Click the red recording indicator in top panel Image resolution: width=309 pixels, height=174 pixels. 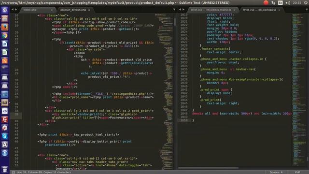(266, 2)
